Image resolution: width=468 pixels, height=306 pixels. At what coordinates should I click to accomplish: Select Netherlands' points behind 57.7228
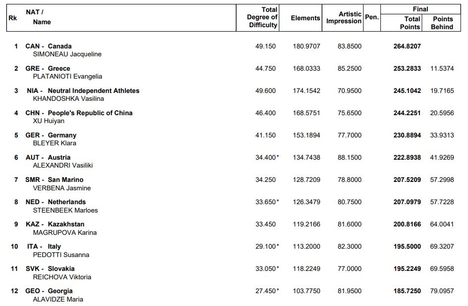[442, 202]
